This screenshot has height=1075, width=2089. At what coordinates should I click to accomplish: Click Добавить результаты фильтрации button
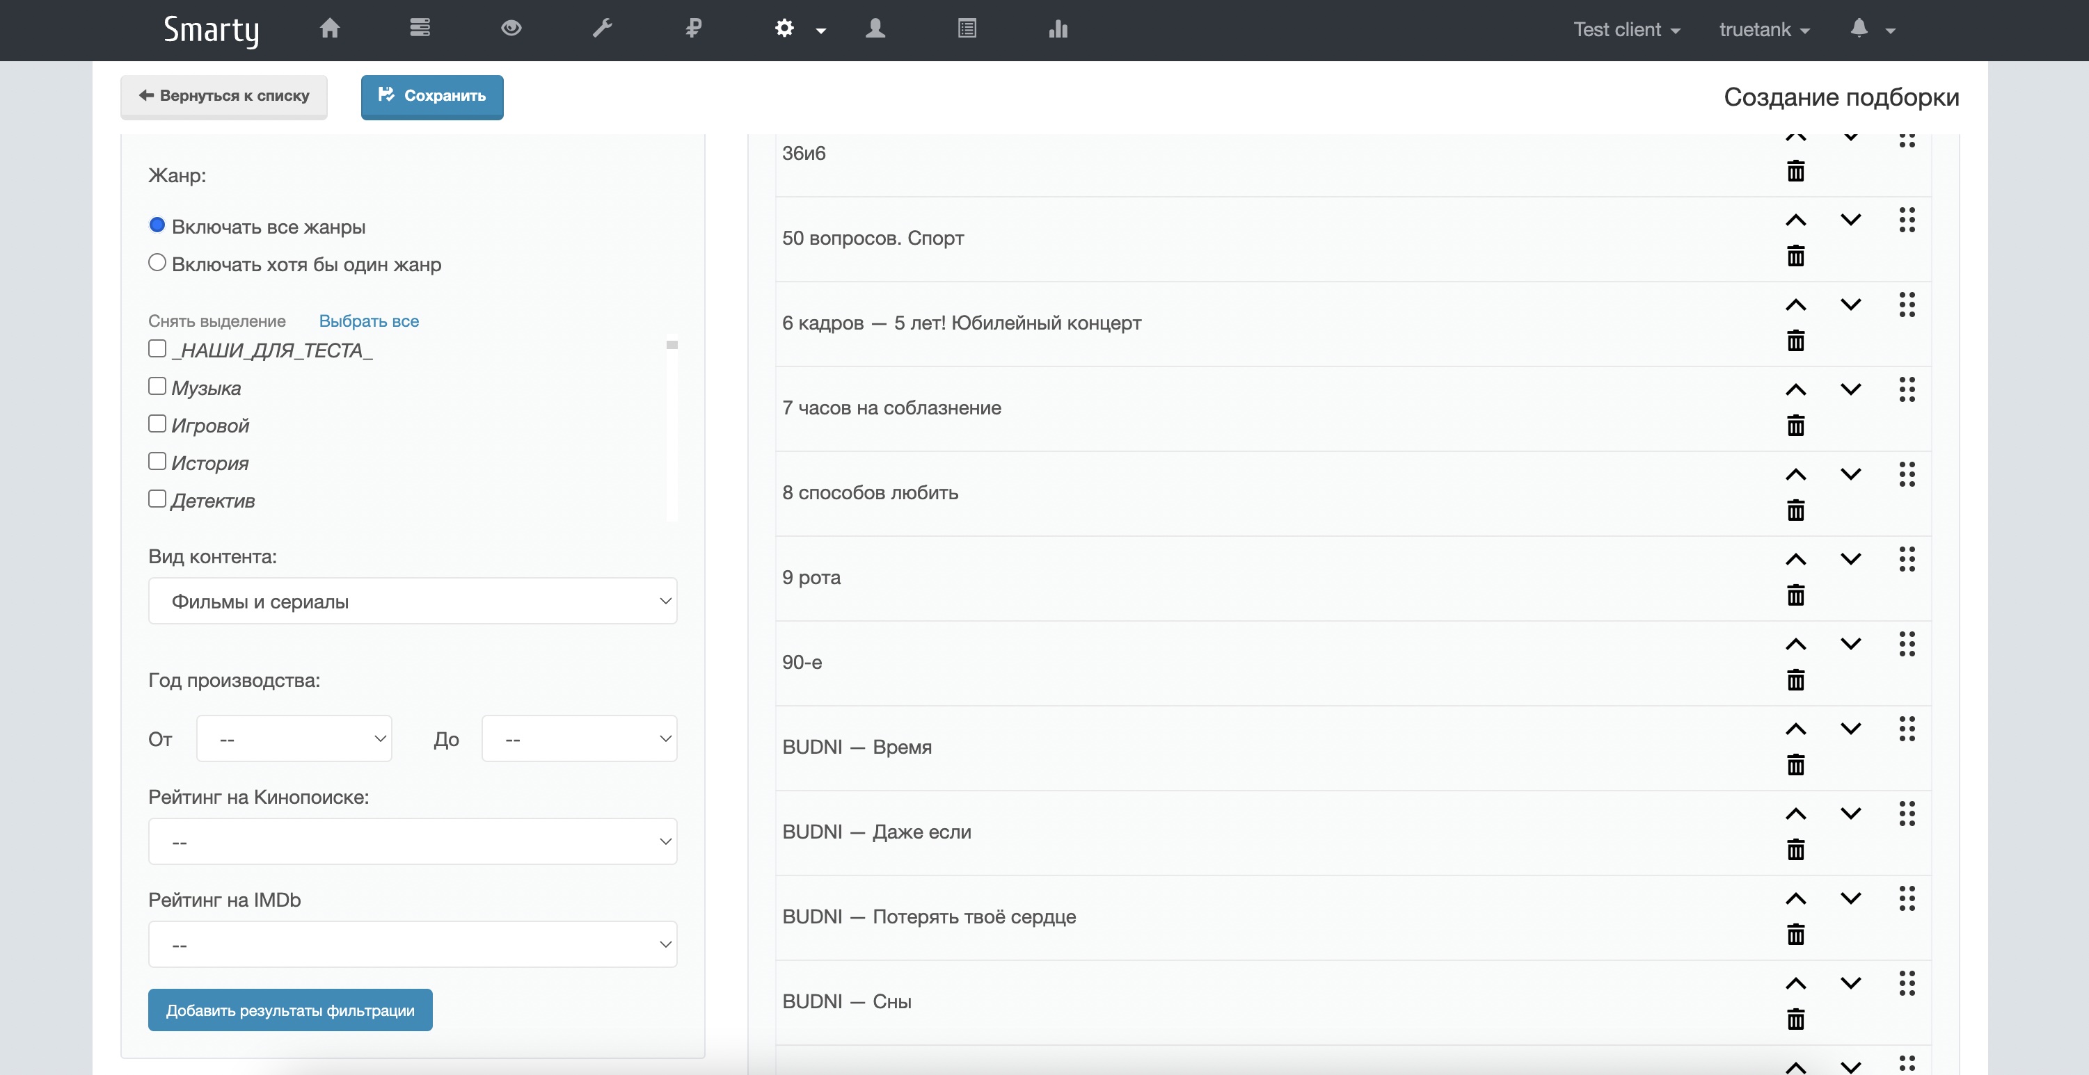[290, 1010]
